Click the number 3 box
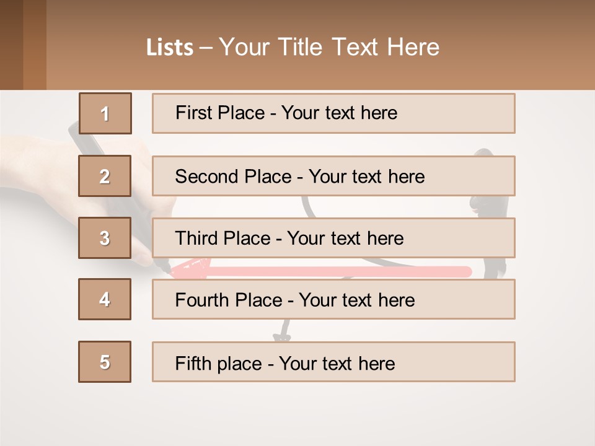595x446 pixels. click(x=105, y=238)
